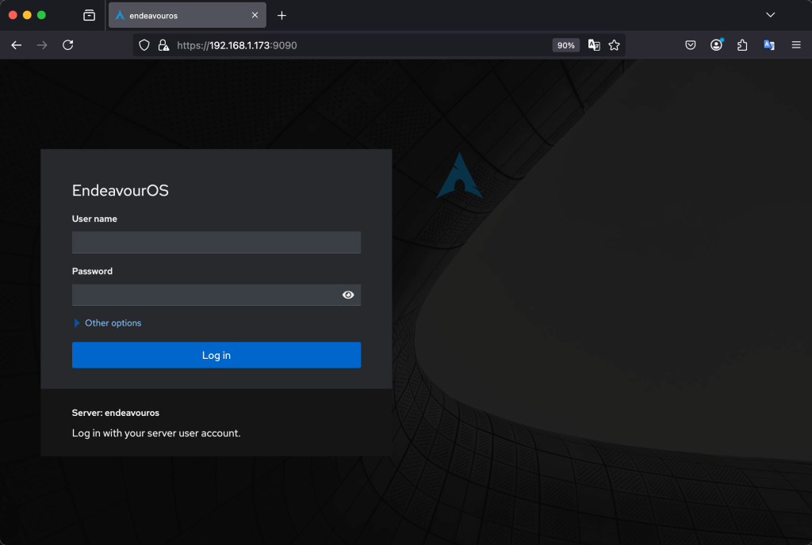The height and width of the screenshot is (545, 812).
Task: Close the browser window with the red button
Action: pyautogui.click(x=13, y=15)
